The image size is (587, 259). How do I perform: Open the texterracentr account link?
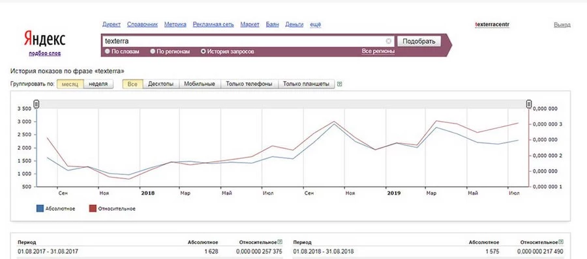[x=492, y=24]
